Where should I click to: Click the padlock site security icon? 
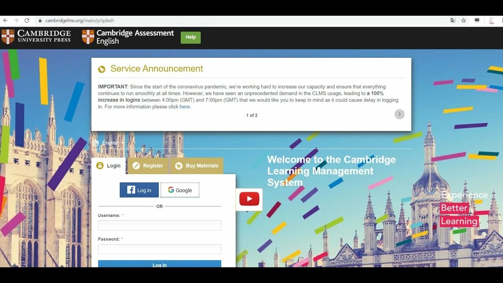(x=40, y=20)
